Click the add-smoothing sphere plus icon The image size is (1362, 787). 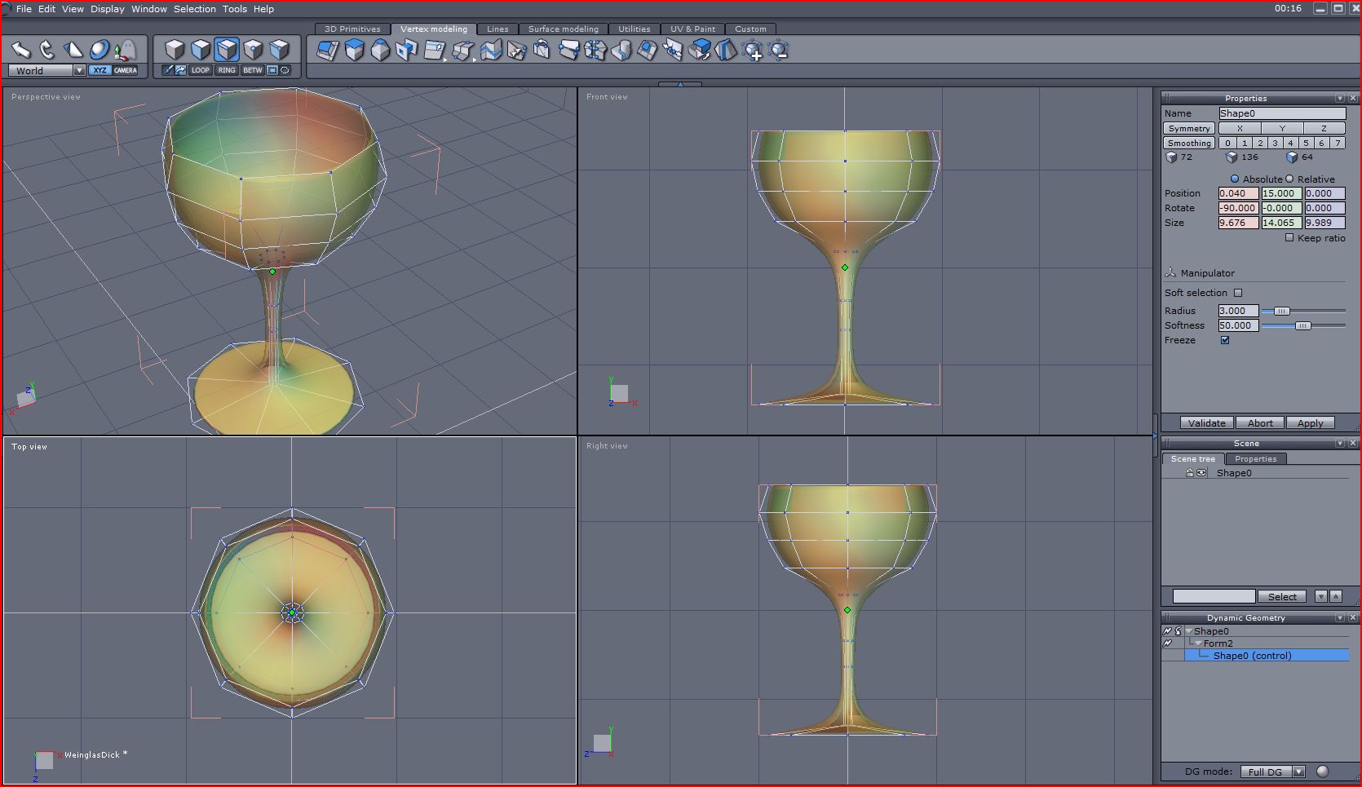pos(753,51)
